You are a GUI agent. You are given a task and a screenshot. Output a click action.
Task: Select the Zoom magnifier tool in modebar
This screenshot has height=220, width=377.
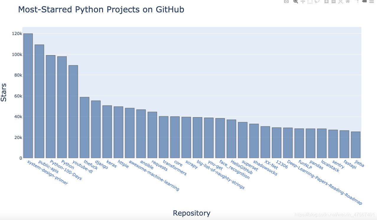tap(296, 1)
